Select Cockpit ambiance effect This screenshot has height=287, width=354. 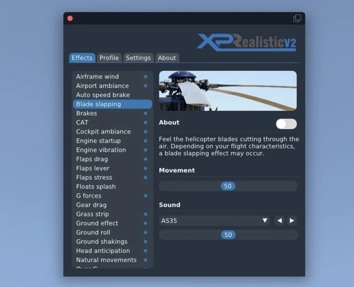[x=112, y=131]
